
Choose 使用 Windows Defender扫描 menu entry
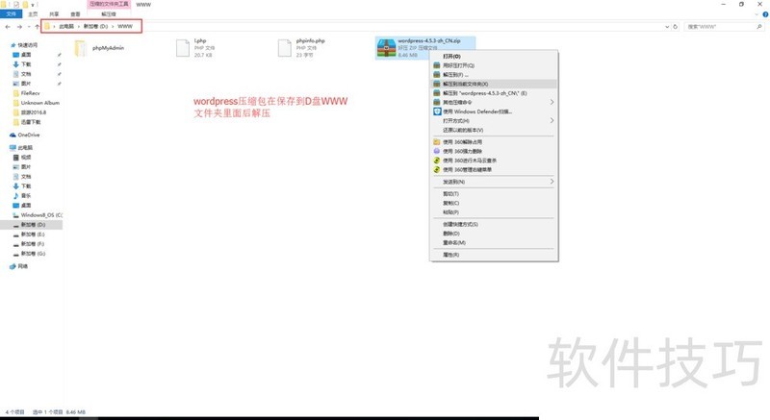click(494, 111)
